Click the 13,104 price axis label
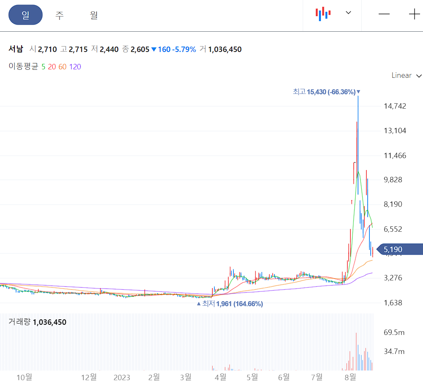 (x=395, y=131)
